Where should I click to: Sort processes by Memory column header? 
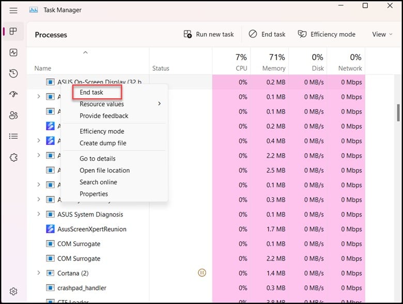coord(270,62)
